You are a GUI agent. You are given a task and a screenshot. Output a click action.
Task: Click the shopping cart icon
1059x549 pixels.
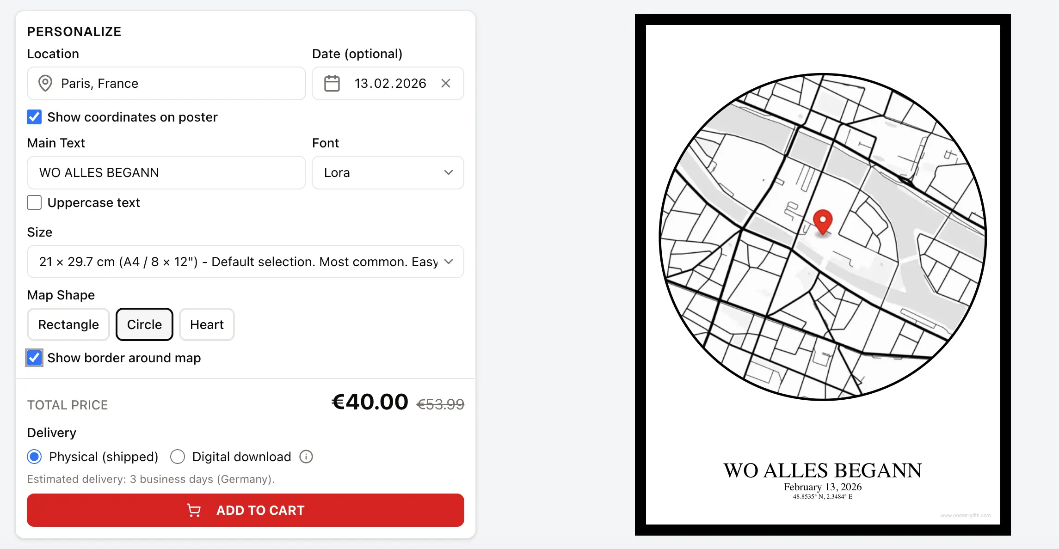tap(194, 511)
